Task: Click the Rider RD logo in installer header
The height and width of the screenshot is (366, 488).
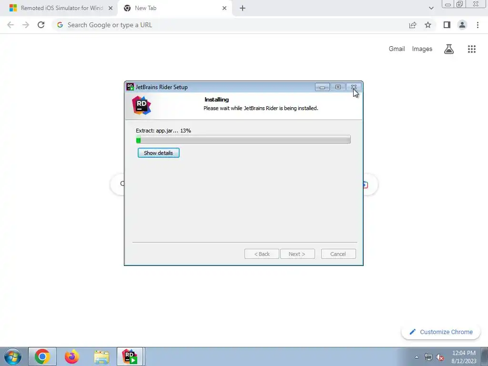Action: [x=141, y=105]
